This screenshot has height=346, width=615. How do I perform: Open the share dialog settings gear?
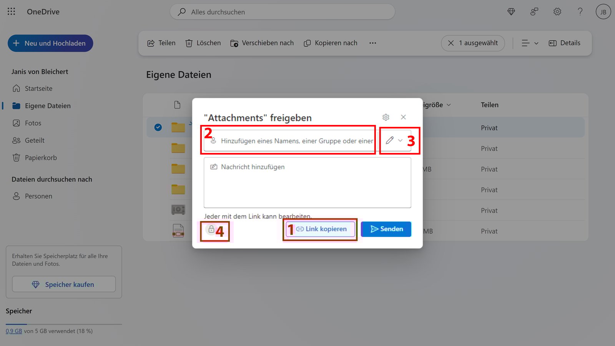coord(386,117)
